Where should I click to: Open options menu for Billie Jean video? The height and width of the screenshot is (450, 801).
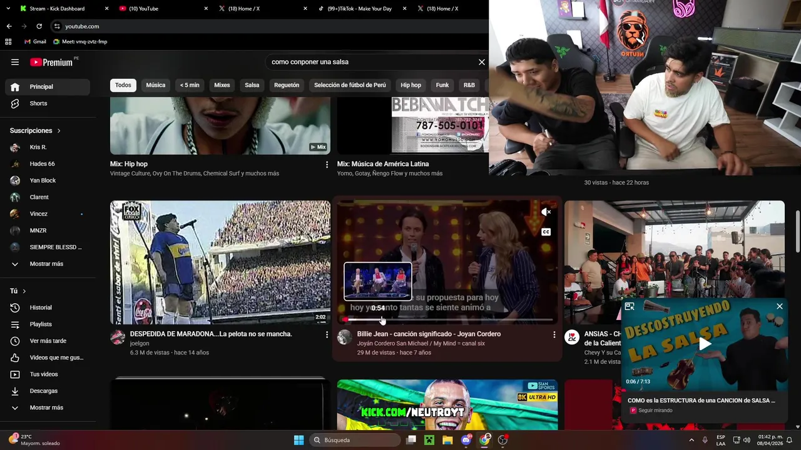click(x=554, y=335)
